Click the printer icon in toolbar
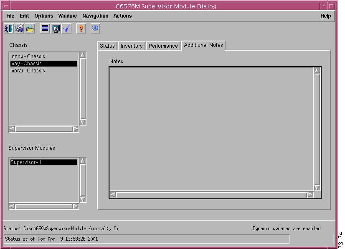Viewport: 345px width, 249px height. 19,29
